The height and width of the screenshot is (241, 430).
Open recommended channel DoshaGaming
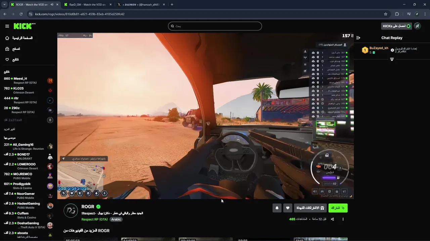pos(29,225)
